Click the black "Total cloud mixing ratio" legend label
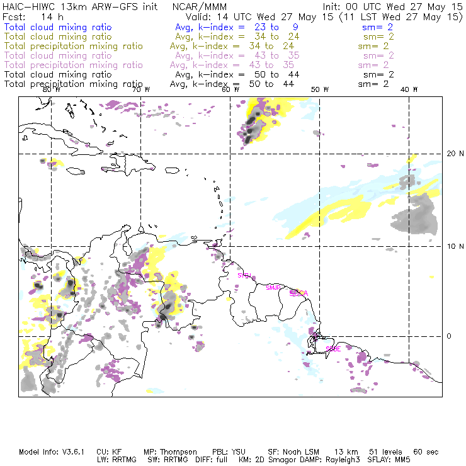The width and height of the screenshot is (466, 466). pyautogui.click(x=58, y=74)
